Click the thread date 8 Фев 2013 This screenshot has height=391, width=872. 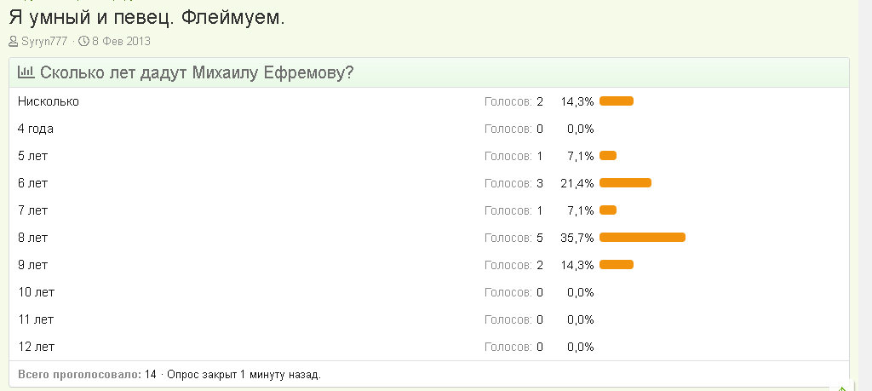click(x=121, y=41)
